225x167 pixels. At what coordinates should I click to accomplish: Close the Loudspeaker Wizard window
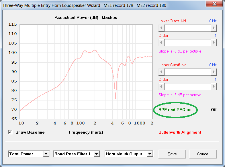(x=214, y=4)
